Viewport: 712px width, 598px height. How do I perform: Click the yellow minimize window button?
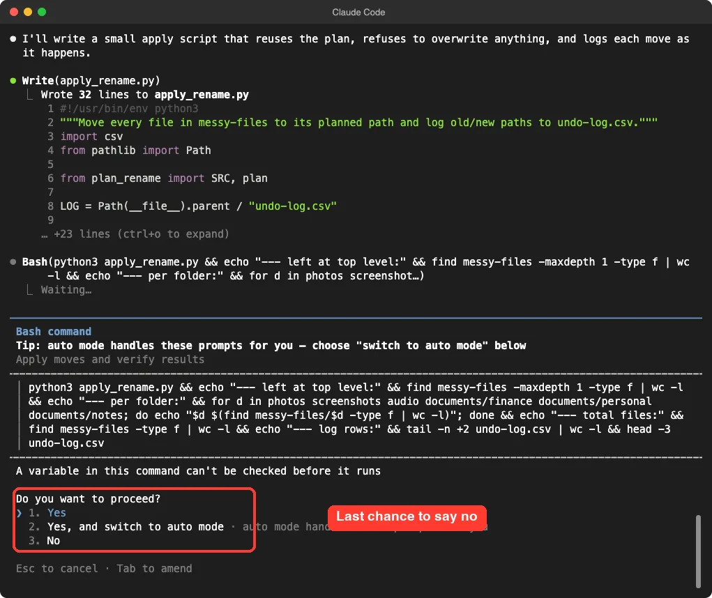click(x=28, y=12)
